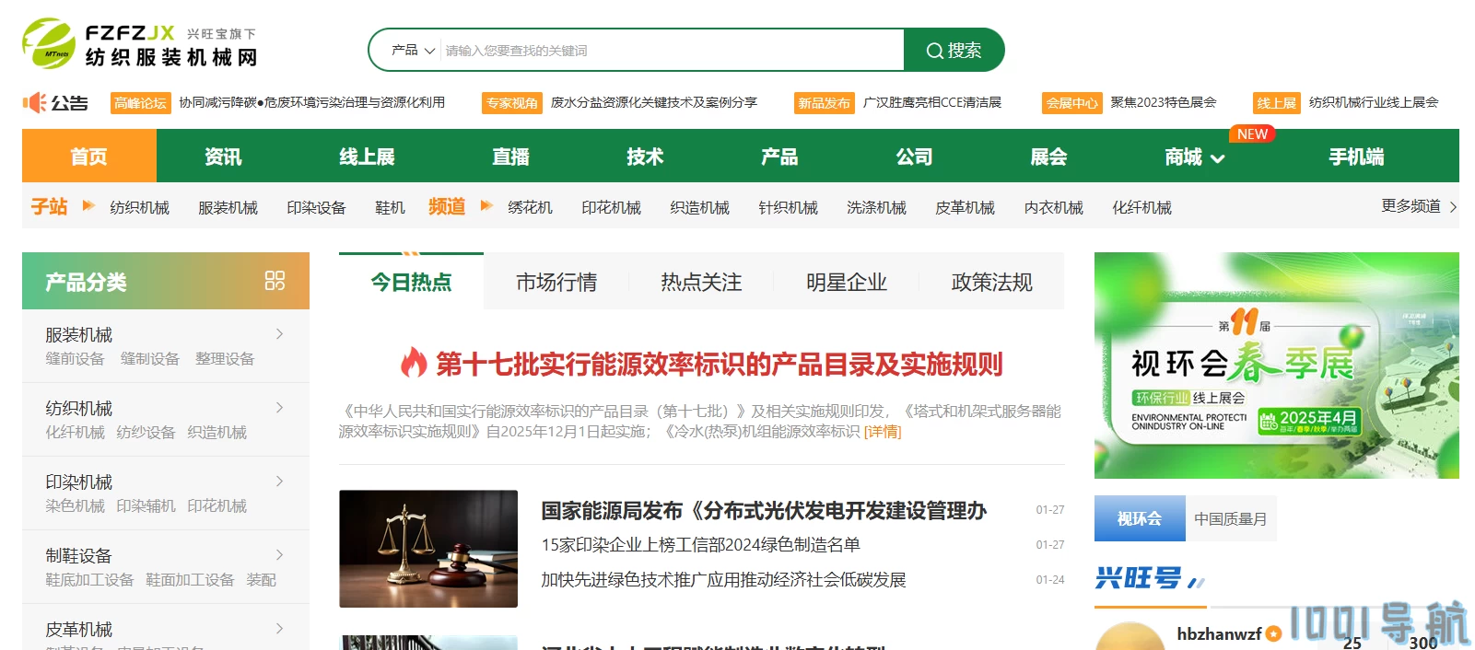Click the announcement speaker icon
Viewport: 1475px width, 650px height.
(x=34, y=102)
